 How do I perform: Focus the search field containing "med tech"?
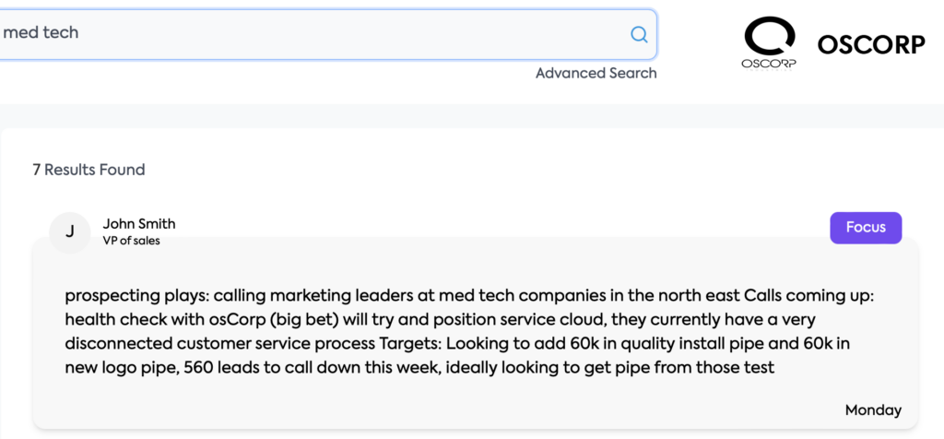pyautogui.click(x=325, y=34)
